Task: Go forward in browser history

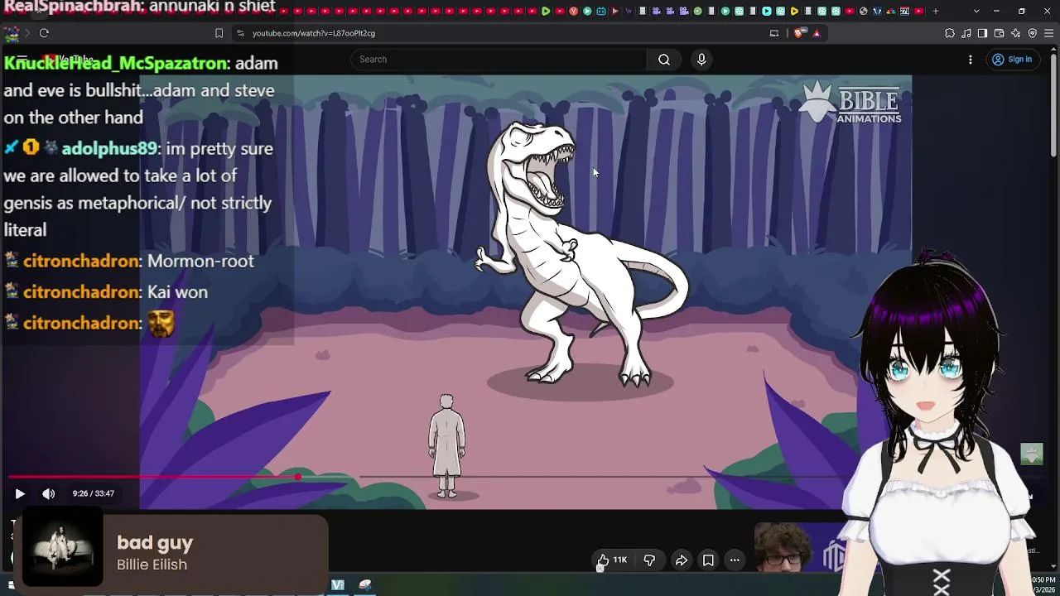Action: [26, 33]
